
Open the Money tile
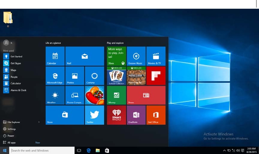coord(117,95)
